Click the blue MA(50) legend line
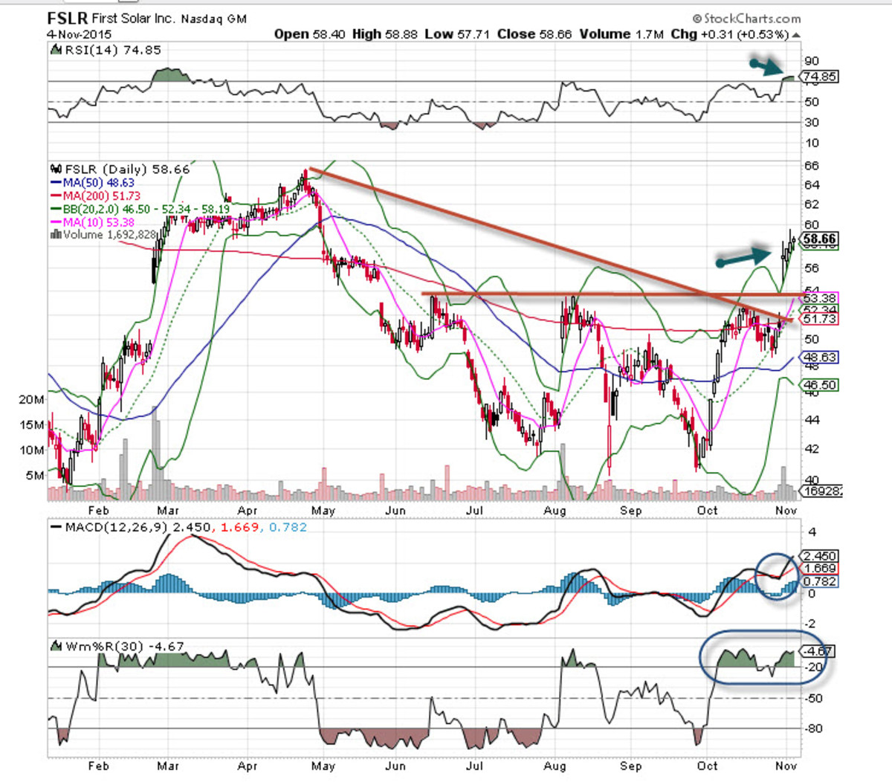Image resolution: width=892 pixels, height=782 pixels. coord(56,183)
